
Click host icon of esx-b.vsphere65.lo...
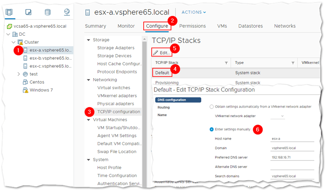tap(25, 58)
